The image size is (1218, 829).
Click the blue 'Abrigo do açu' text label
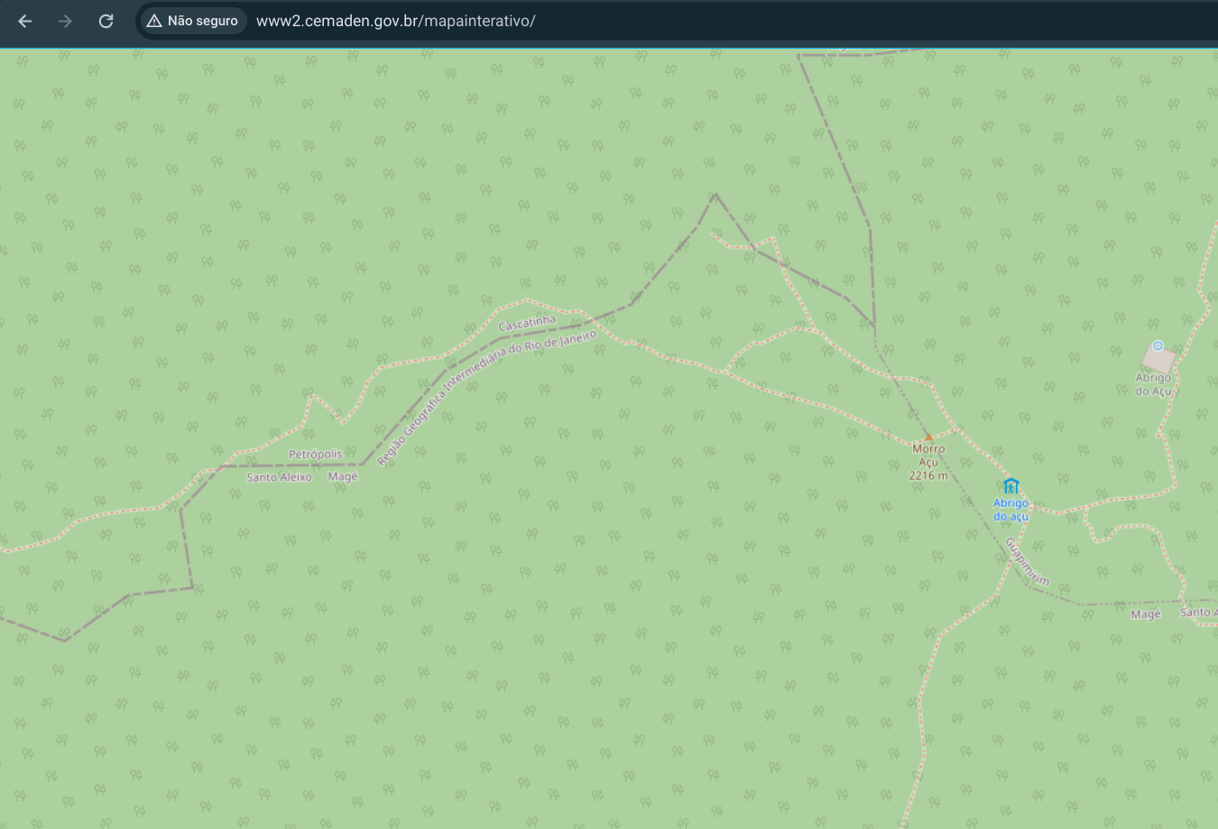(x=1010, y=510)
